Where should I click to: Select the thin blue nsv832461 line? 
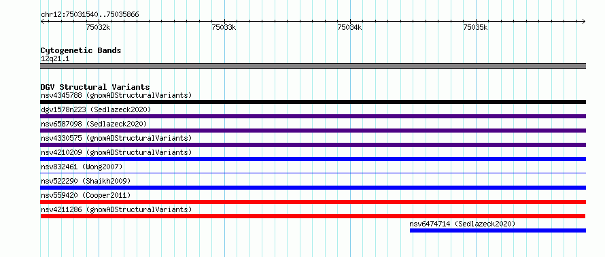click(313, 173)
